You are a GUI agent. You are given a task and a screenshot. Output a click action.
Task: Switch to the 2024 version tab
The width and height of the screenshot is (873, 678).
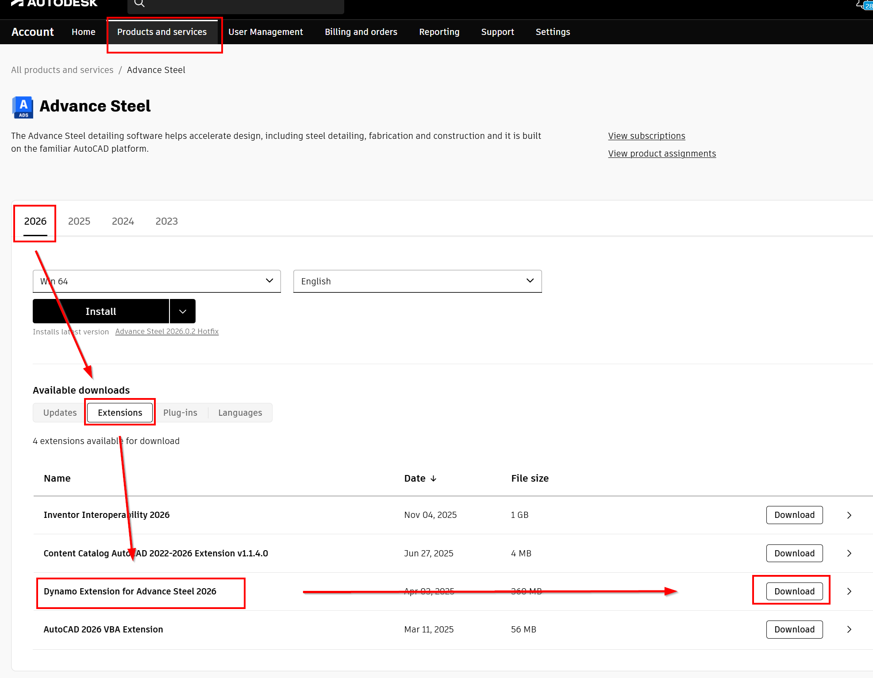click(x=123, y=221)
